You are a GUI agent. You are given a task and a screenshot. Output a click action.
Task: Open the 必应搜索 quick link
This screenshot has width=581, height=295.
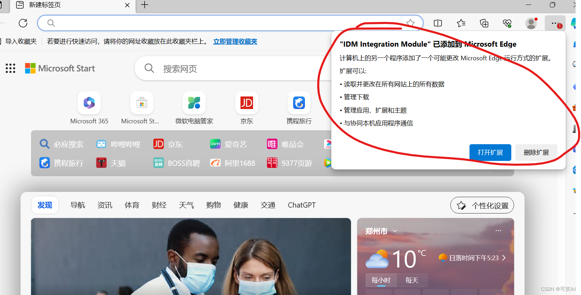click(61, 144)
